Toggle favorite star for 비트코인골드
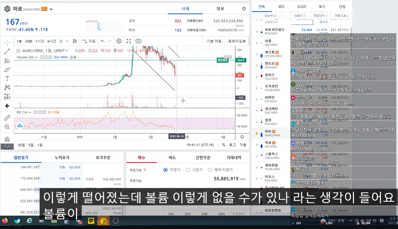Image resolution: width=398 pixels, height=229 pixels. click(x=257, y=31)
